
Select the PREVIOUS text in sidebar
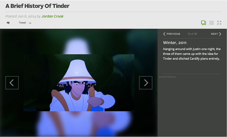[173, 34]
